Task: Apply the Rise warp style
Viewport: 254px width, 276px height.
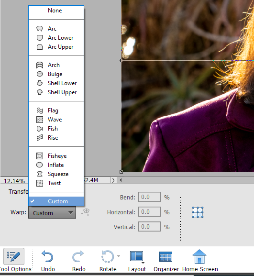Action: 56,138
